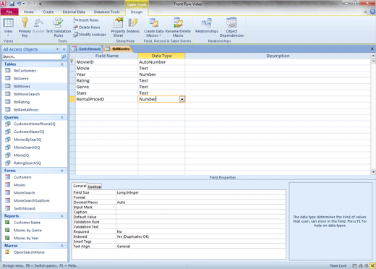Run the OpenSearchMovie macro

pyautogui.click(x=29, y=252)
